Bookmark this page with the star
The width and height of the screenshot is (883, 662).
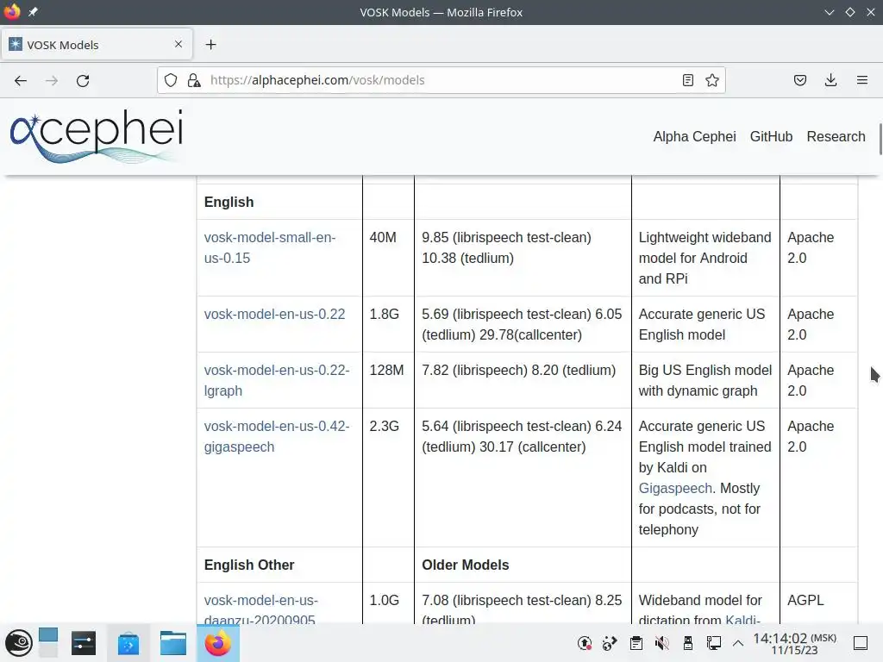point(711,80)
